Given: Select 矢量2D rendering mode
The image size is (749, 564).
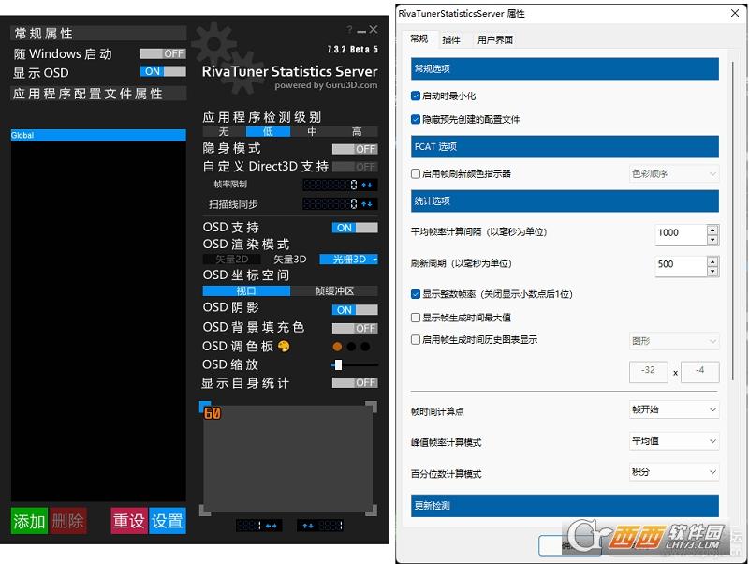Looking at the screenshot, I should coord(231,260).
